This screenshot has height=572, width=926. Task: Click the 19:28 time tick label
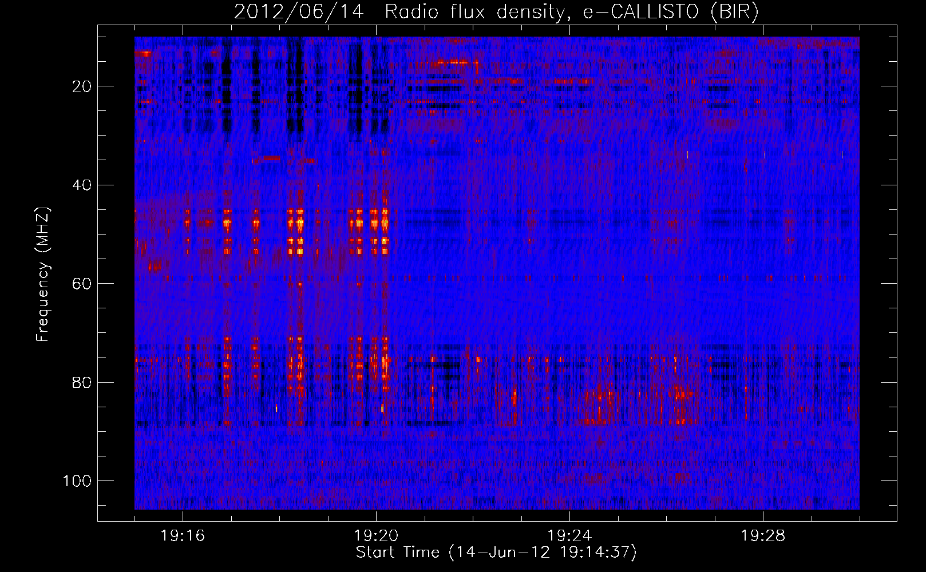tap(763, 536)
